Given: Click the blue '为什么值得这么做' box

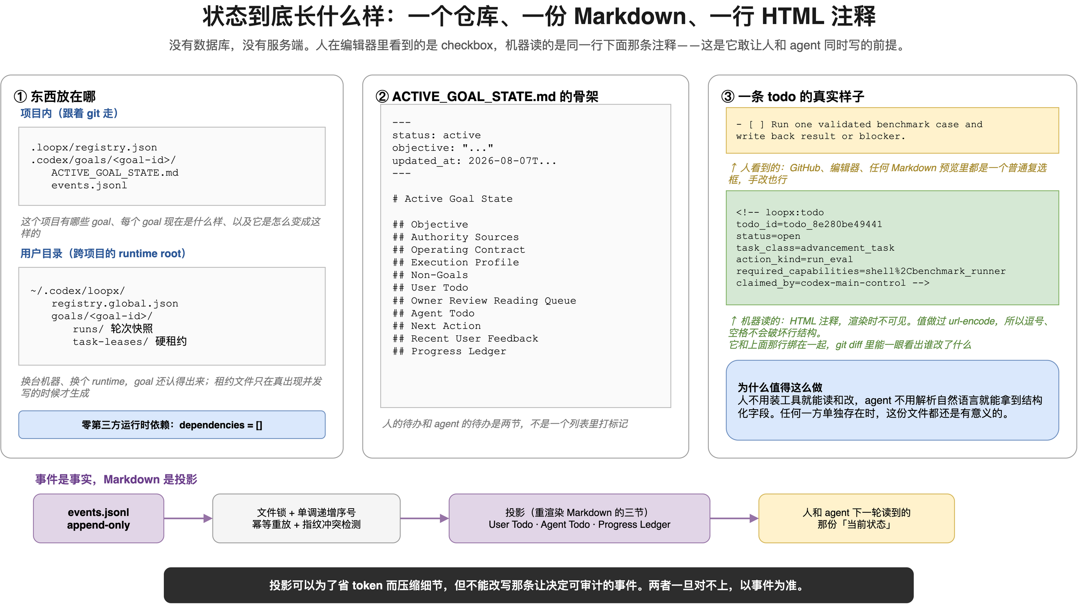Looking at the screenshot, I should [x=892, y=400].
